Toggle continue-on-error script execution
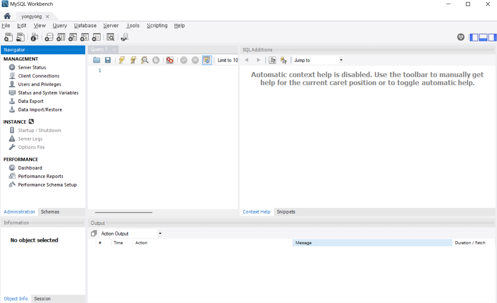497x303 pixels. coord(170,60)
